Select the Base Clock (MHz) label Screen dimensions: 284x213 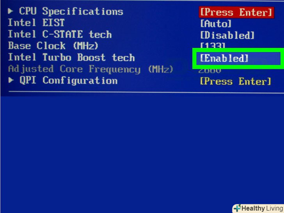[53, 46]
